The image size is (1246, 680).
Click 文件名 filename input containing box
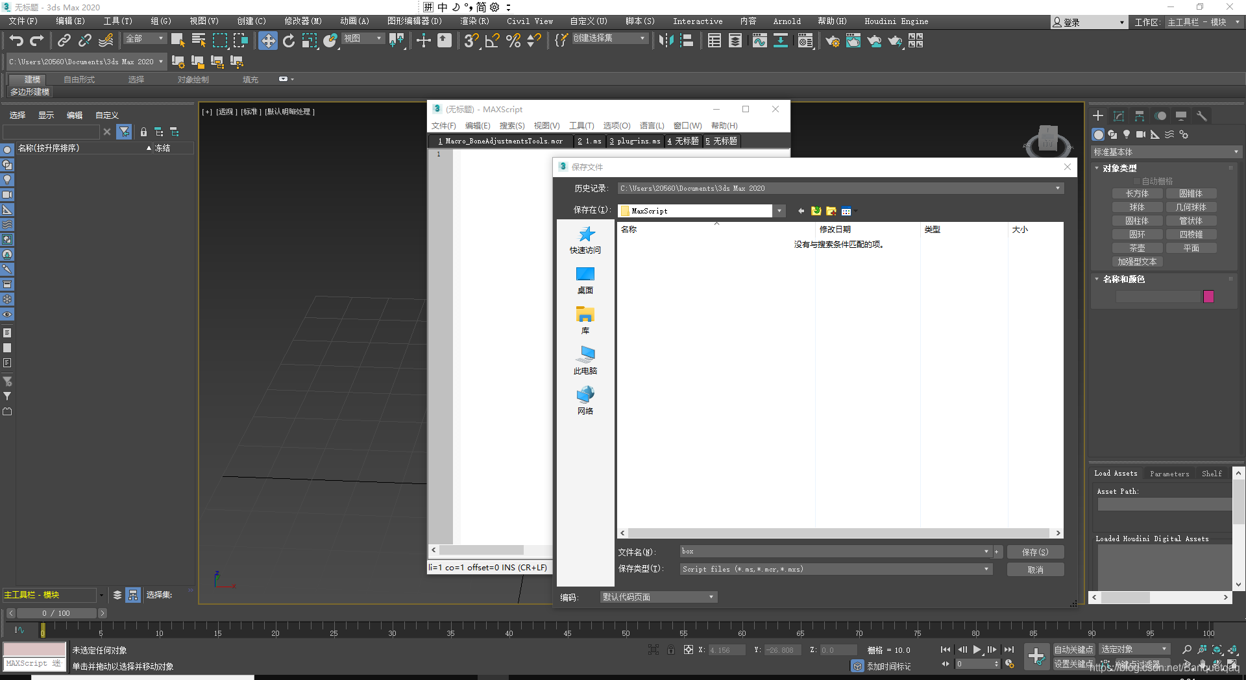(x=835, y=552)
